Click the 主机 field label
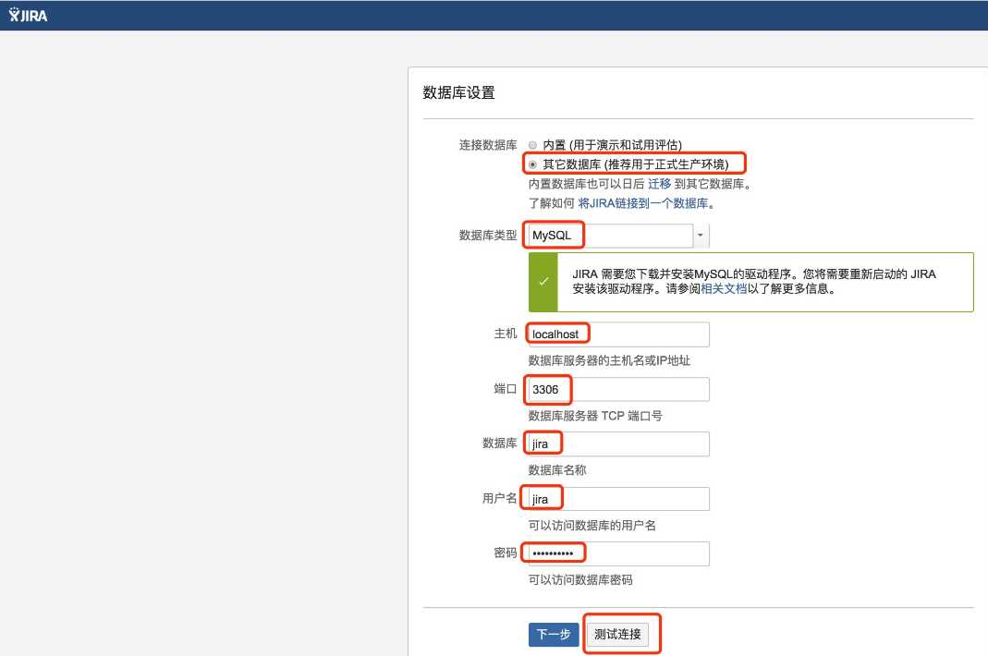Screen dimensions: 988x656 point(506,334)
